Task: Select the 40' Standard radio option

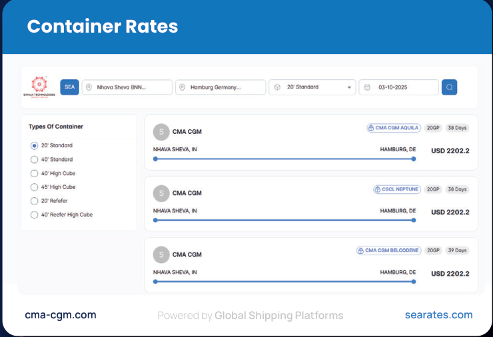Action: pyautogui.click(x=34, y=159)
